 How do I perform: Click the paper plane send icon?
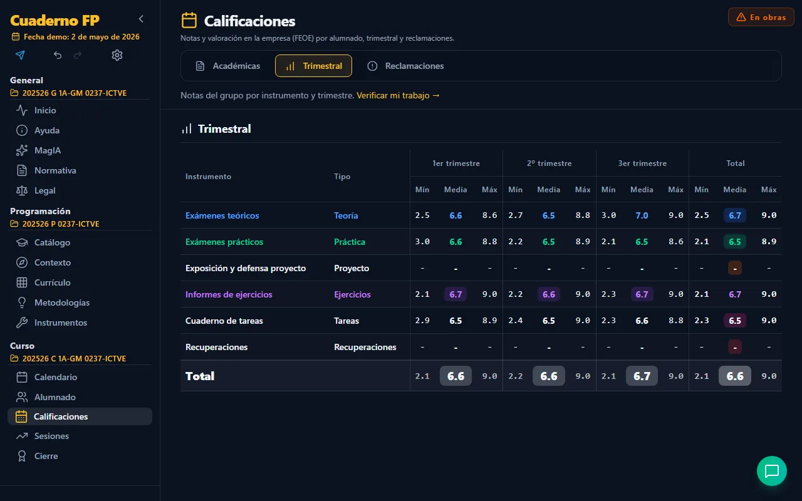pos(20,55)
